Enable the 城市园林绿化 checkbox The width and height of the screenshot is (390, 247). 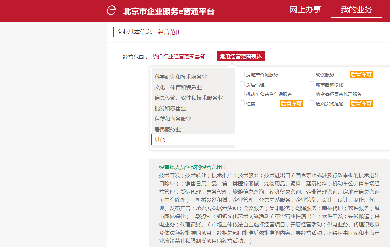click(x=312, y=84)
